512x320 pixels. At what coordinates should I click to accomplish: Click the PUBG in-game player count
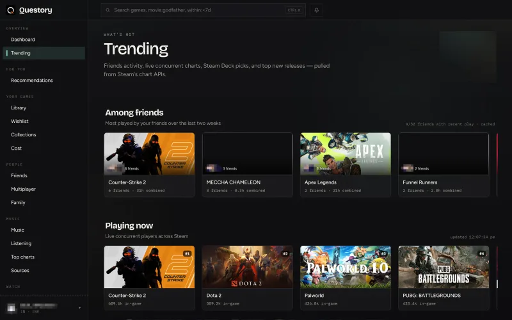419,303
